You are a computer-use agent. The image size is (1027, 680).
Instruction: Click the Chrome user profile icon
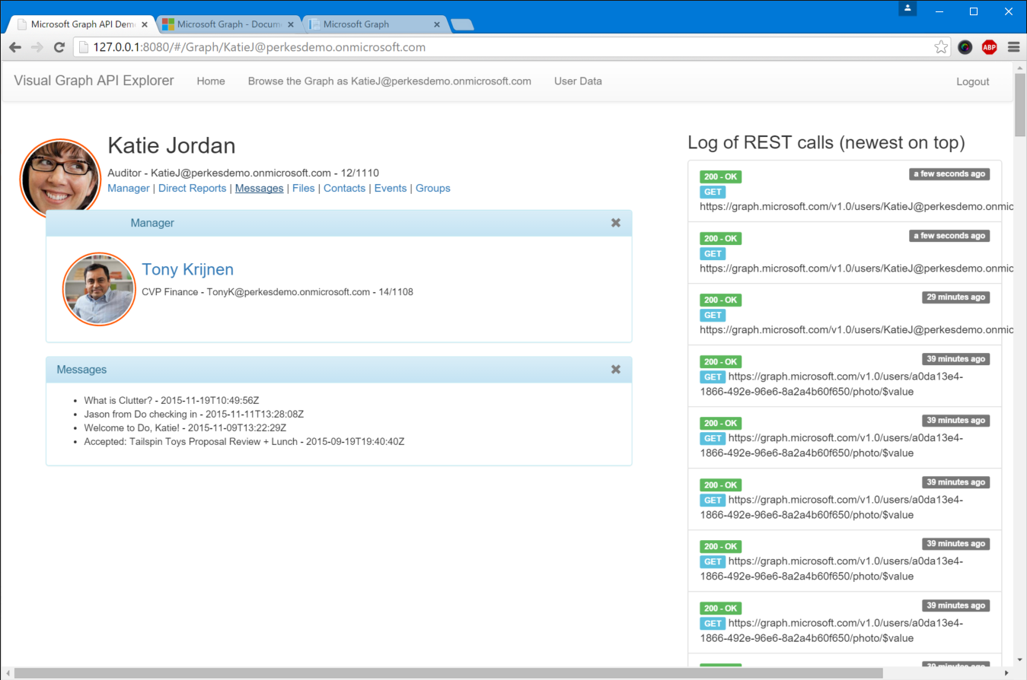(x=907, y=8)
